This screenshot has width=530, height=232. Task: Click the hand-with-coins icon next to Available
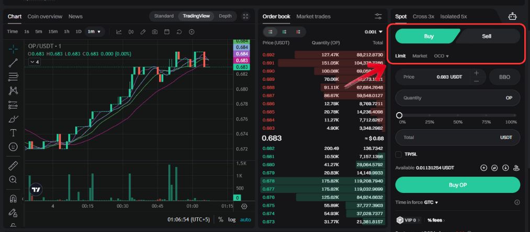click(x=516, y=168)
